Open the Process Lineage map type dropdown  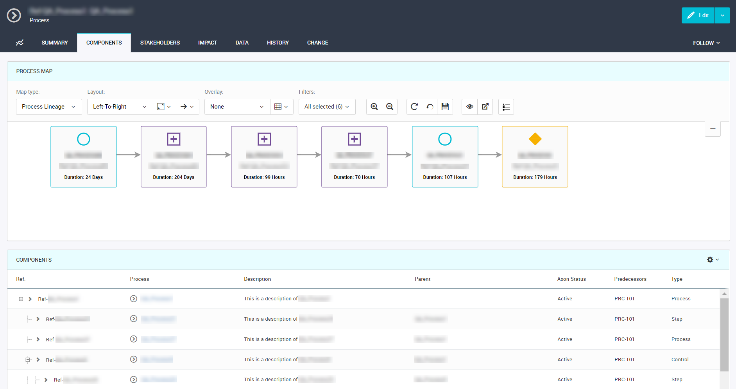pos(49,107)
